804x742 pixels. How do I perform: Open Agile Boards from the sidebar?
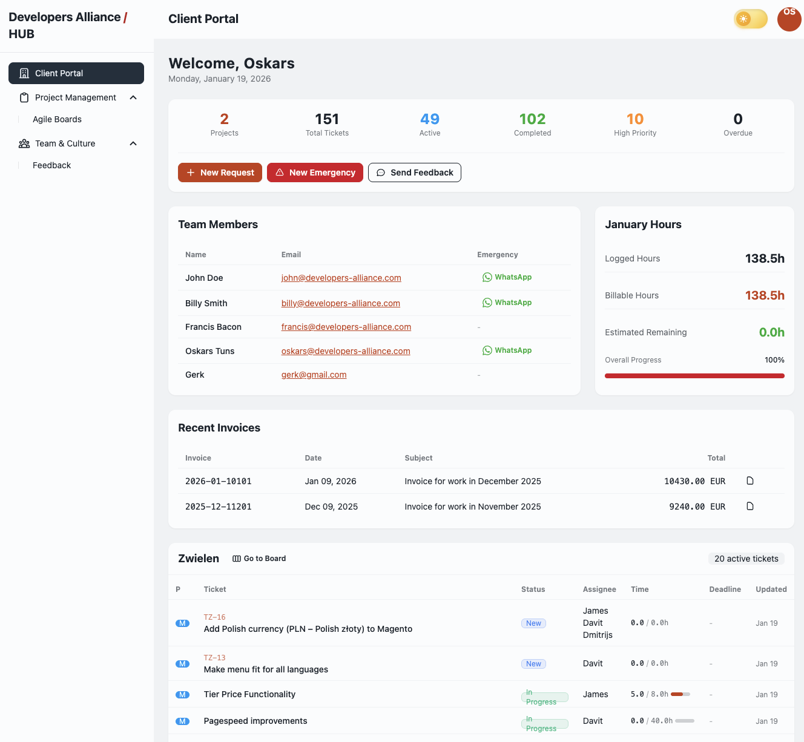[x=56, y=119]
